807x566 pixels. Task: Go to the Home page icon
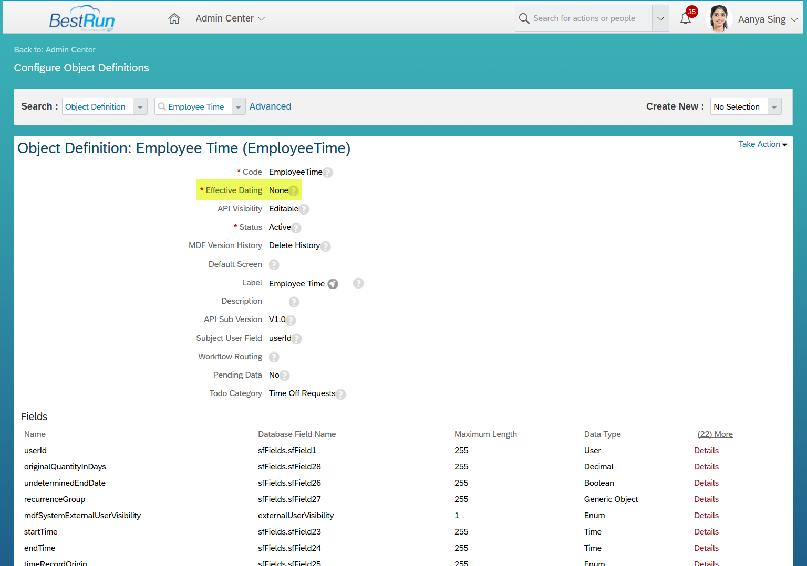pos(174,18)
